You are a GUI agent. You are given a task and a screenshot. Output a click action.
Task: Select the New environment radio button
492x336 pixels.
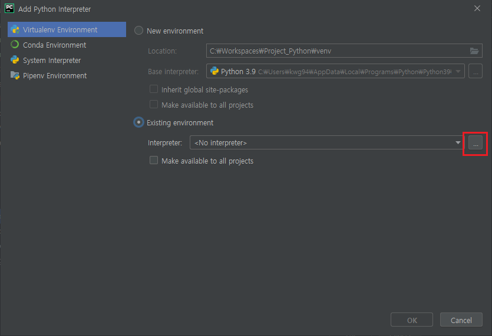pyautogui.click(x=138, y=31)
